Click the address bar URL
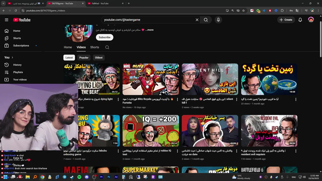Screen dimensions: 322x181 [46, 11]
